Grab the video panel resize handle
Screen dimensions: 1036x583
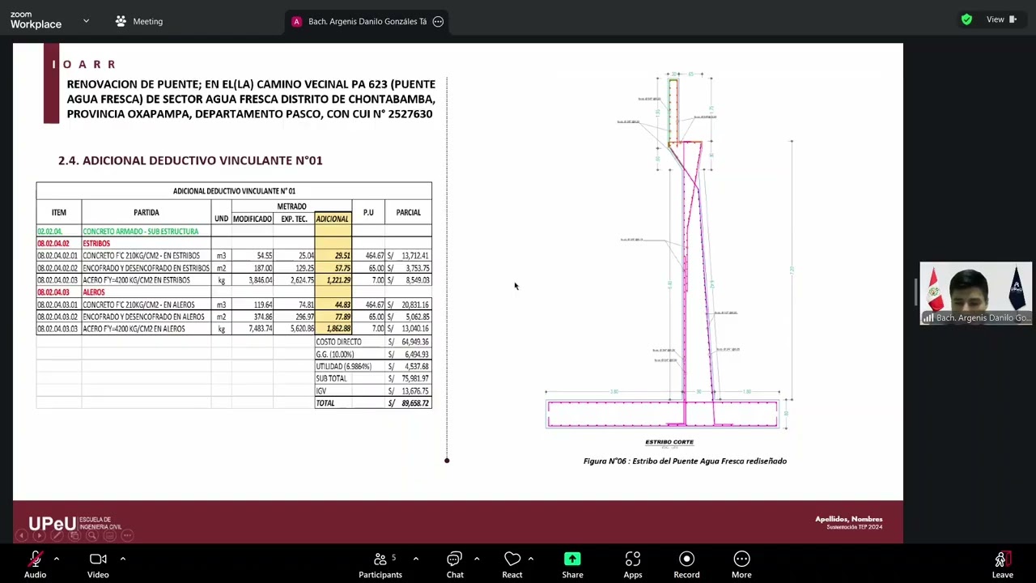(916, 293)
